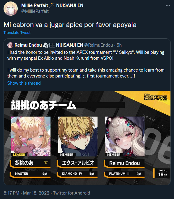Click the leader 胡桃のあ portrait thumbnail
Screen dimensions: 174x199
(31, 136)
